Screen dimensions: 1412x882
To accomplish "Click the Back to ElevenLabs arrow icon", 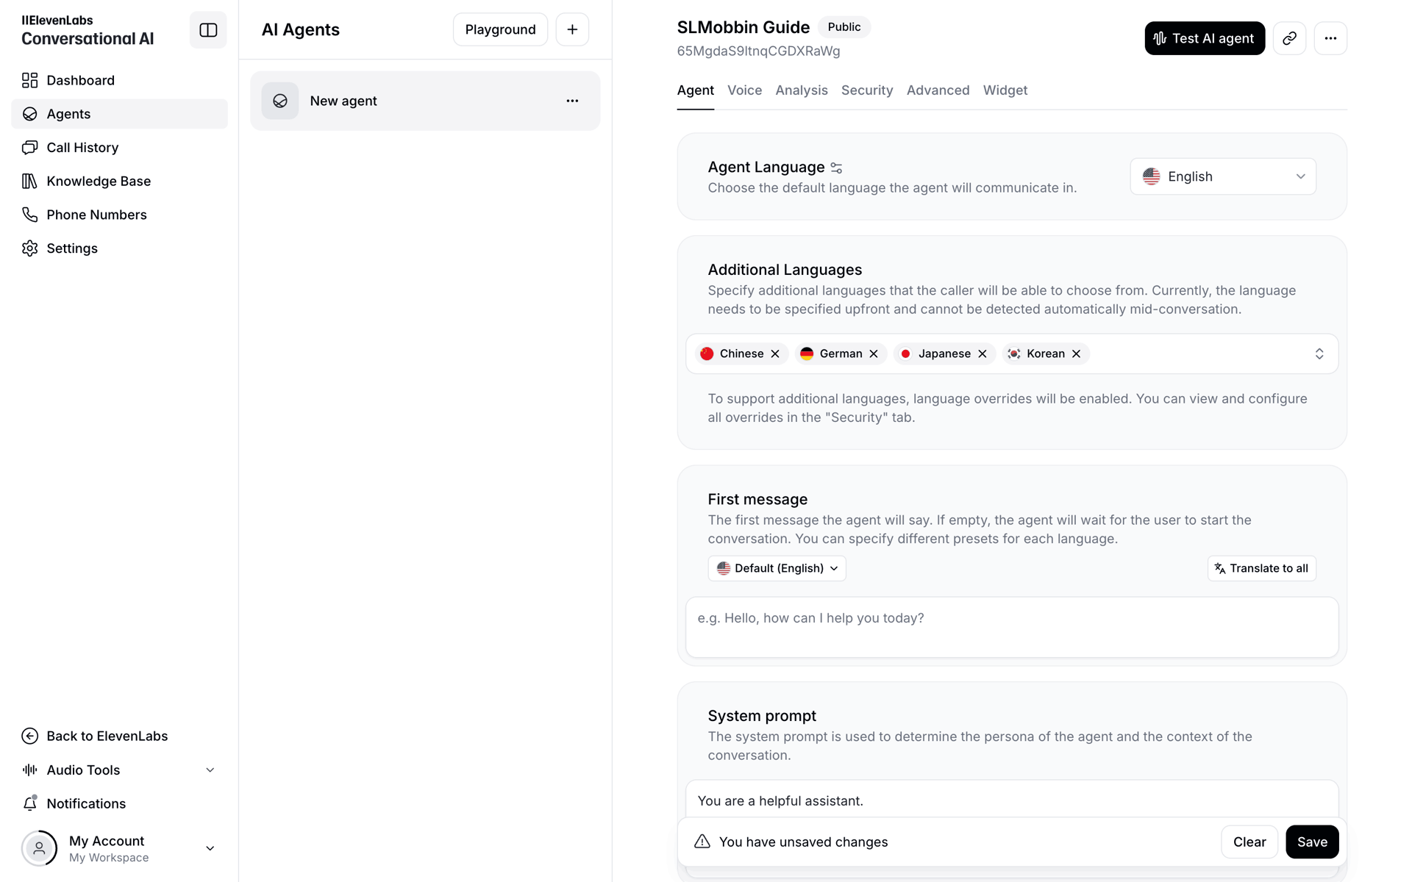I will [30, 736].
